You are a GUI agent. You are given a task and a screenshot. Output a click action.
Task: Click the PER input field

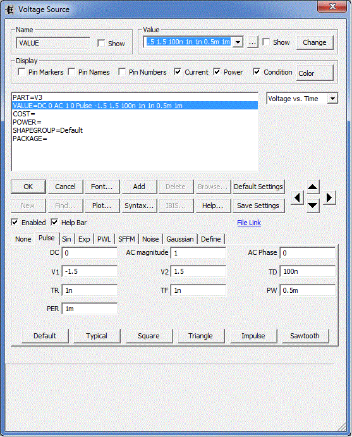(x=89, y=309)
